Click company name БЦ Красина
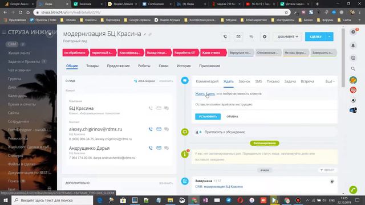The width and height of the screenshot is (365, 205). click(x=81, y=108)
